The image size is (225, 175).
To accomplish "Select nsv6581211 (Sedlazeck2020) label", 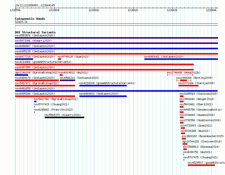I will 79,78.
